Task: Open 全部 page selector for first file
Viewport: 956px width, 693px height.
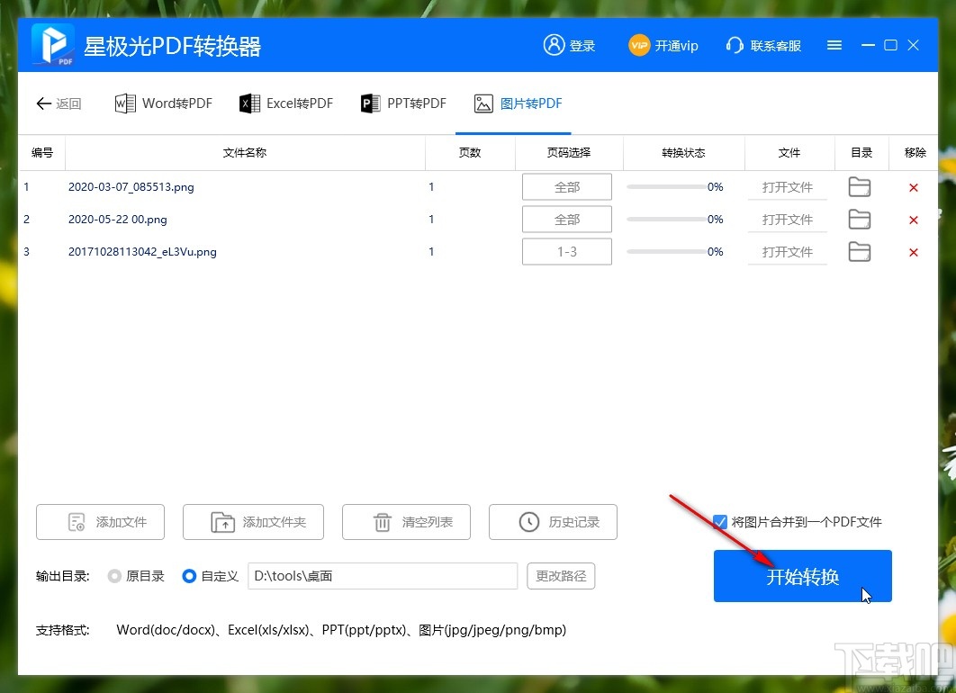Action: [566, 186]
